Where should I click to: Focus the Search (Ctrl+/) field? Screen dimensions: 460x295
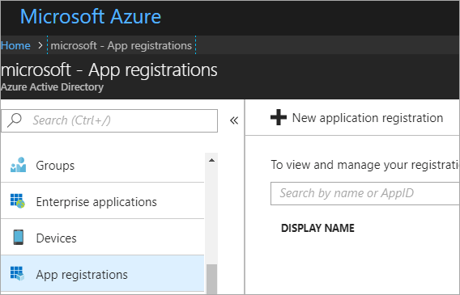pos(109,120)
